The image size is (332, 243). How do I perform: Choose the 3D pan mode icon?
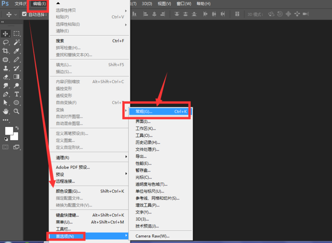tap(289, 14)
